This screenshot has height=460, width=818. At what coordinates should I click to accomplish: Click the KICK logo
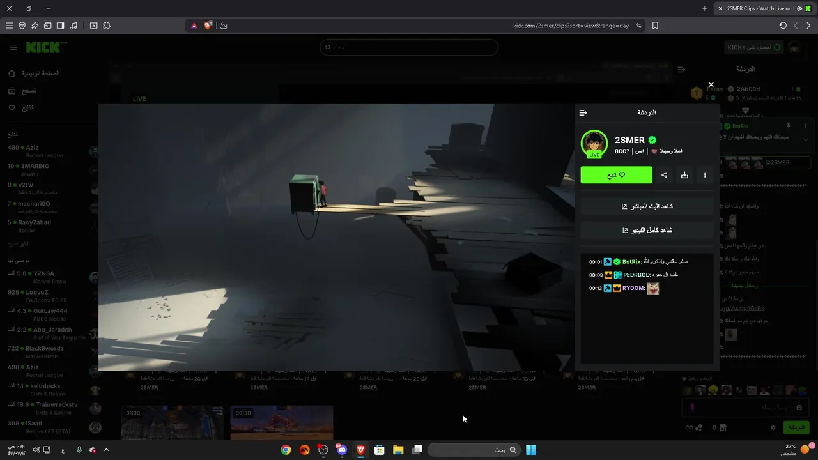[43, 47]
